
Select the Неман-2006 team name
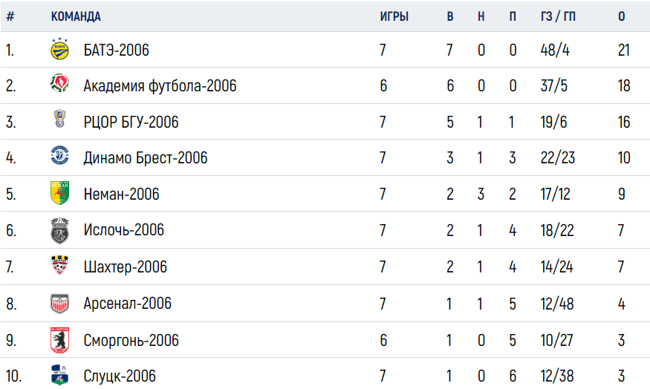pyautogui.click(x=122, y=194)
